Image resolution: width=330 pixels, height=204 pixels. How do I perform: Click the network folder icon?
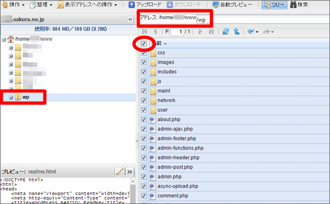[x=153, y=101]
